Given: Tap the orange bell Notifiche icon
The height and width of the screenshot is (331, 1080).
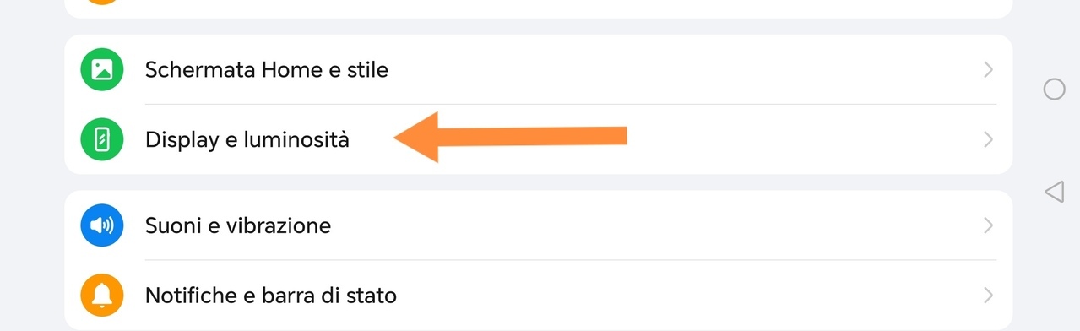Looking at the screenshot, I should click(102, 296).
